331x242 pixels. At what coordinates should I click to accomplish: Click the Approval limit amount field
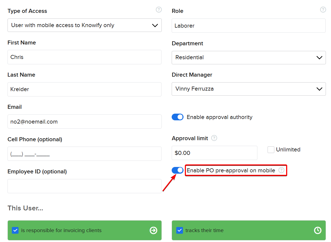214,153
